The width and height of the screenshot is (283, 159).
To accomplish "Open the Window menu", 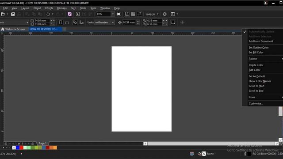I will click(x=105, y=8).
